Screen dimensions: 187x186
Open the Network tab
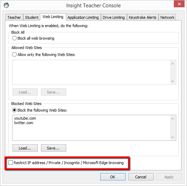pyautogui.click(x=167, y=17)
